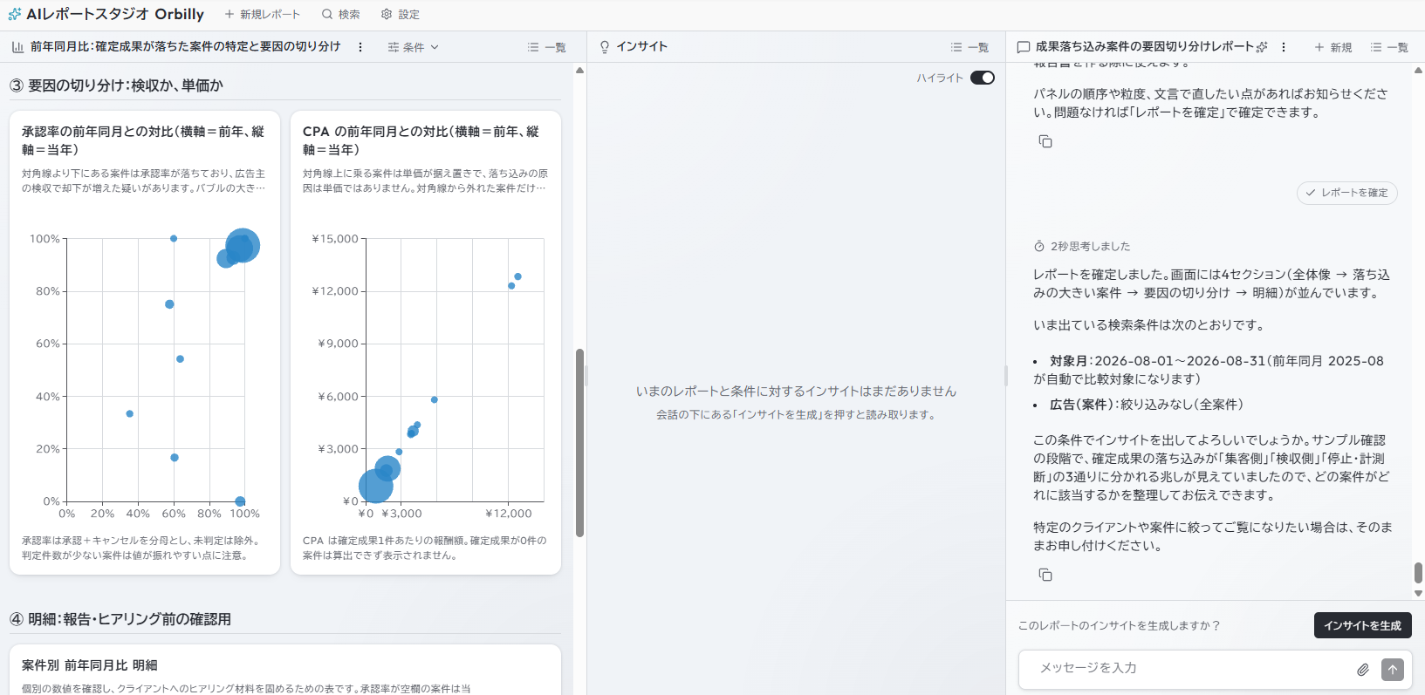This screenshot has width=1425, height=695.
Task: Create a report with 新規レポート
Action: pos(262,15)
